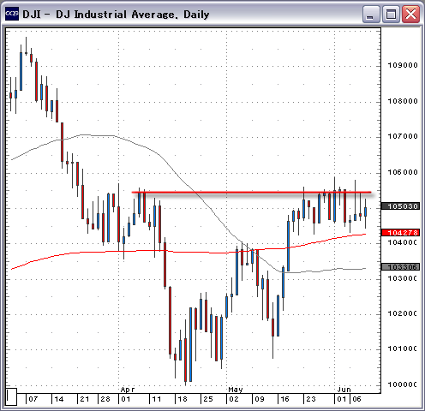Click the May month label
This screenshot has height=411, width=425.
(x=236, y=390)
